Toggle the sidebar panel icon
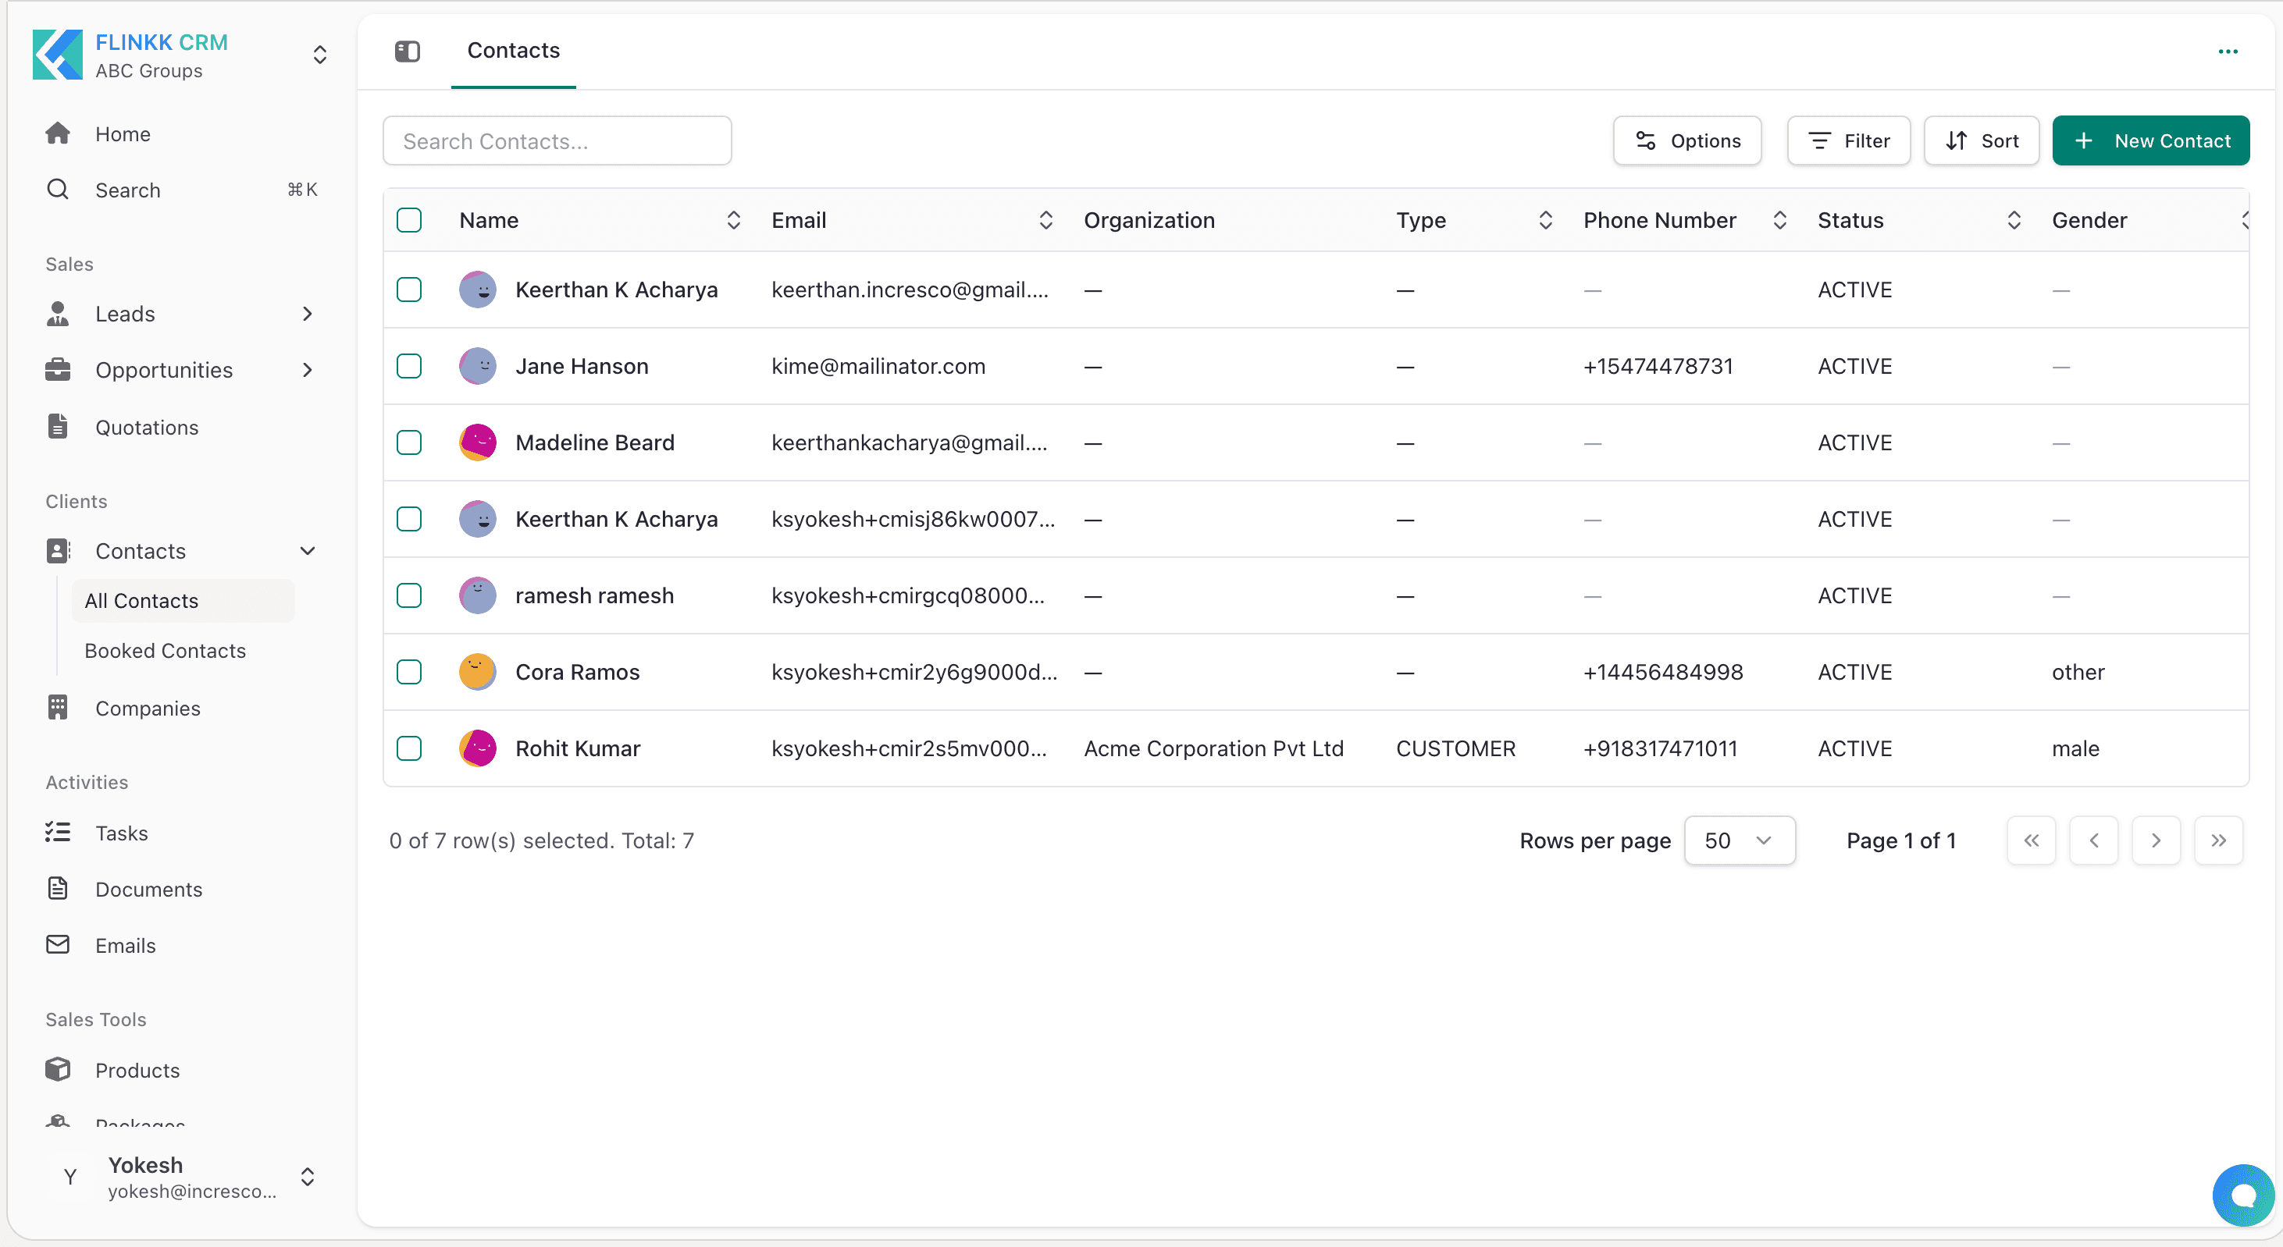 (x=408, y=52)
